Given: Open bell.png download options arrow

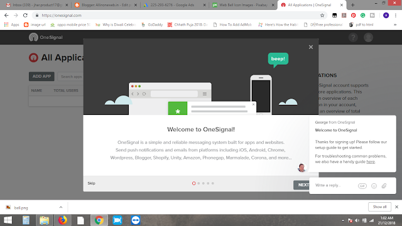Looking at the screenshot, I should [x=61, y=207].
